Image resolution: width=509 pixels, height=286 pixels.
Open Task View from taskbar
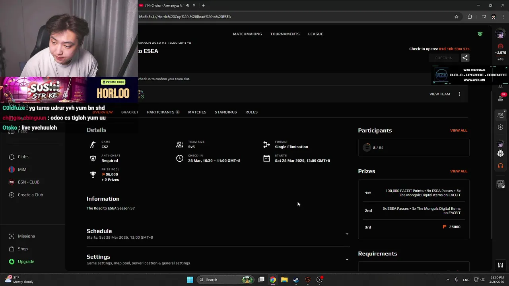(x=261, y=280)
